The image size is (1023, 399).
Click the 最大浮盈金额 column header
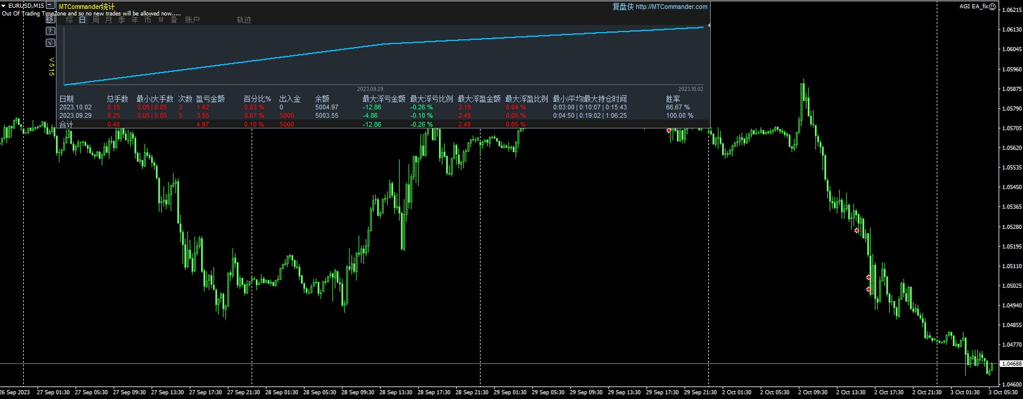pos(479,99)
